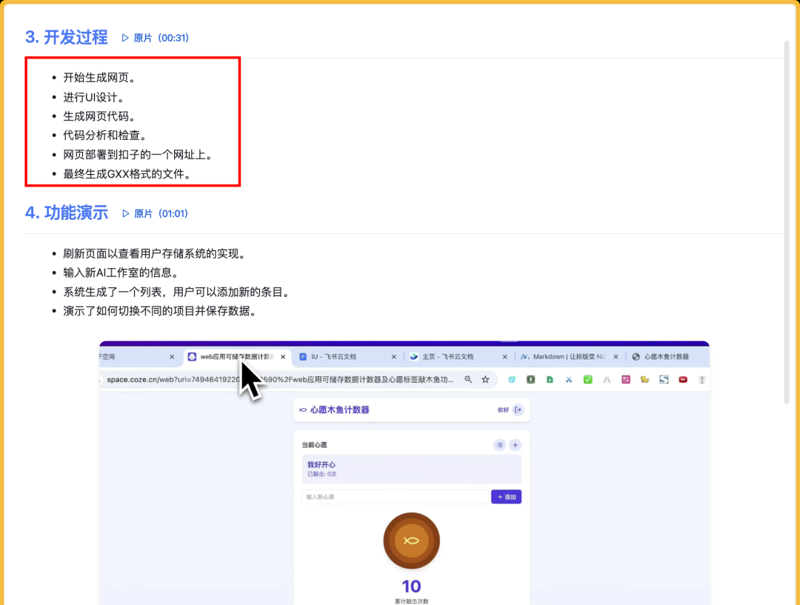Click text 生成网页代码。

99,116
